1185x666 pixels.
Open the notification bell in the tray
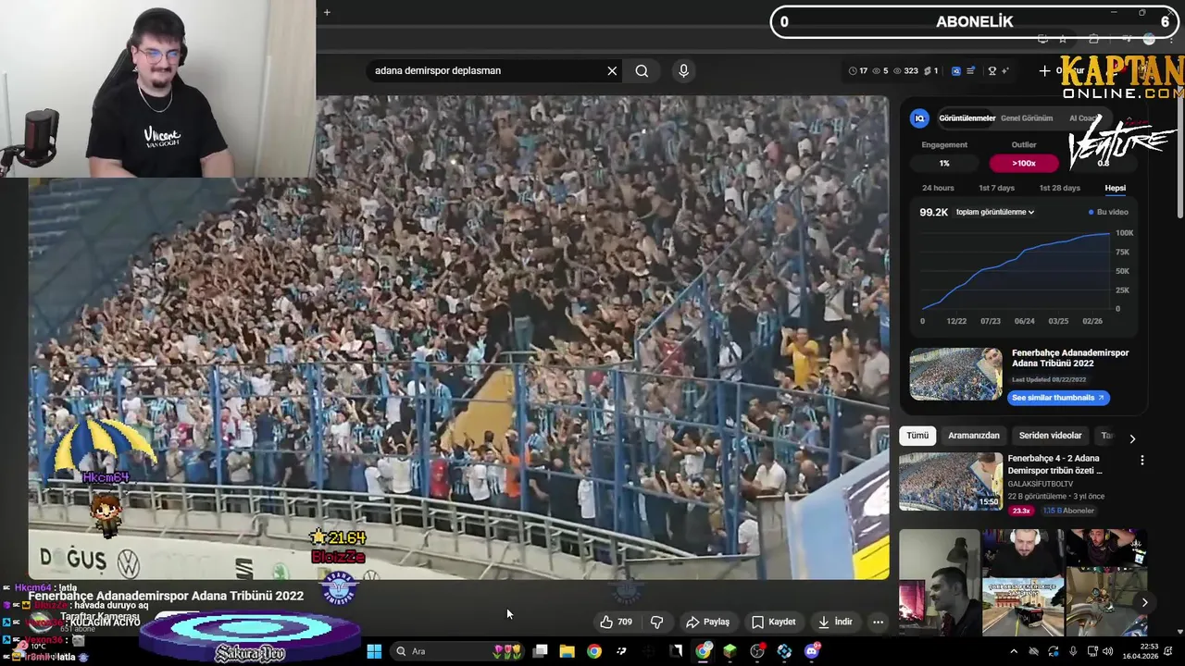(x=1169, y=651)
